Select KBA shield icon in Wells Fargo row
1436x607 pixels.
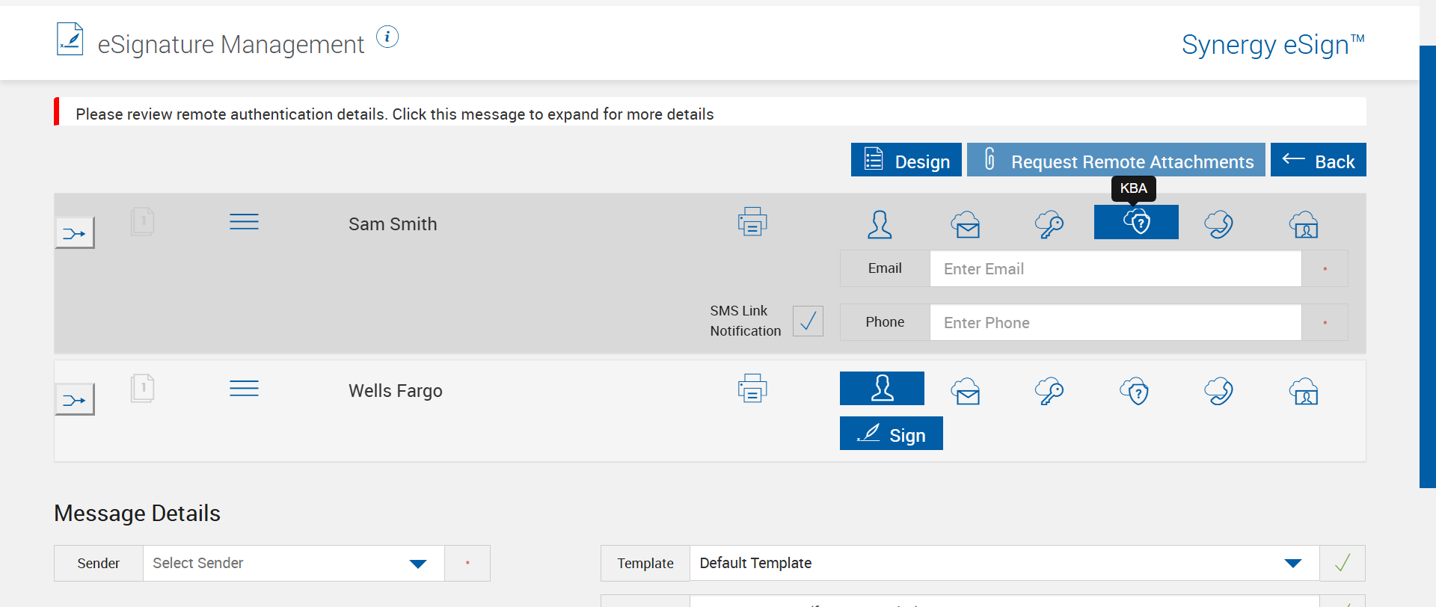click(x=1135, y=391)
